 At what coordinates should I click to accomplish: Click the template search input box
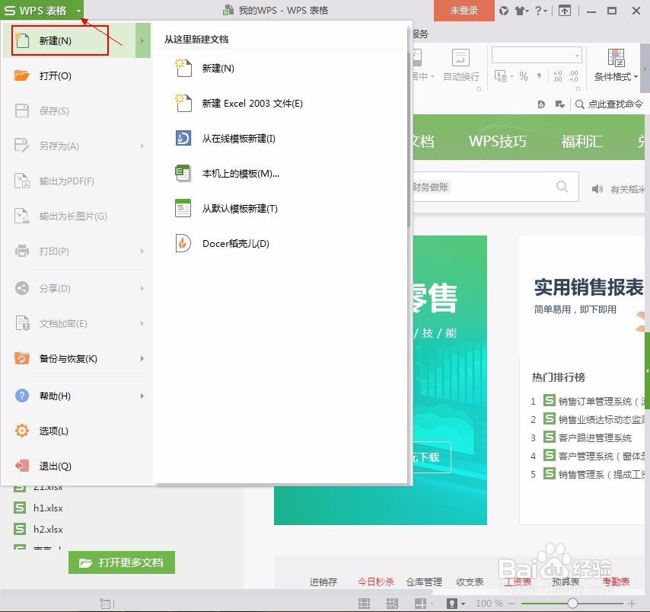pyautogui.click(x=495, y=187)
